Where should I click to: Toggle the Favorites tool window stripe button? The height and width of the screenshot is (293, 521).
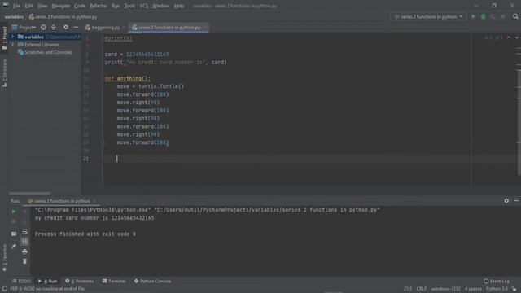[x=4, y=258]
